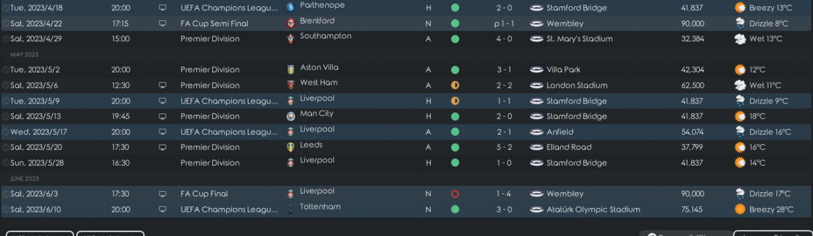Click the TV broadcast icon for West Ham match

[x=163, y=85]
